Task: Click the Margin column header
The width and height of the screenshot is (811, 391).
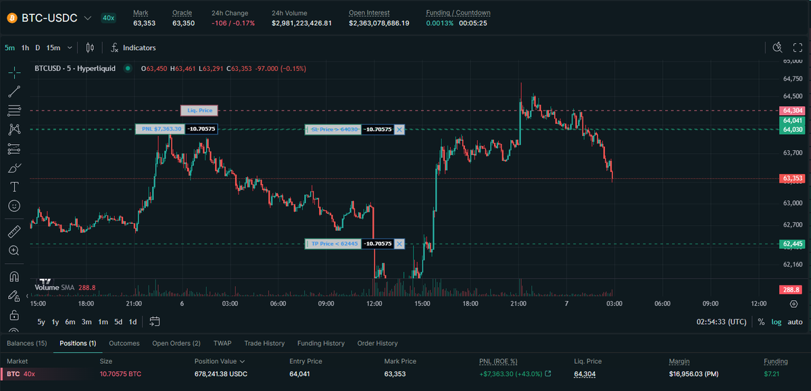Action: point(679,361)
